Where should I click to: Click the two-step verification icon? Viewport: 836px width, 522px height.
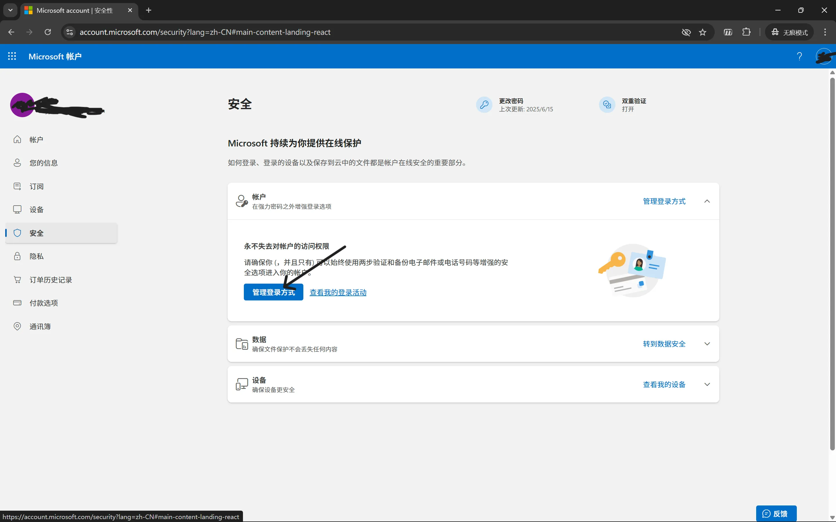pos(607,105)
